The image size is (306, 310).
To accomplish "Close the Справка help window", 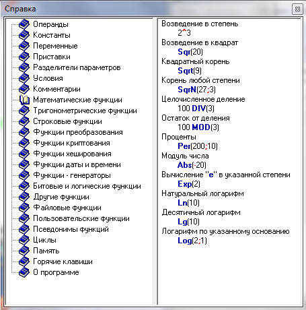I will pyautogui.click(x=297, y=9).
